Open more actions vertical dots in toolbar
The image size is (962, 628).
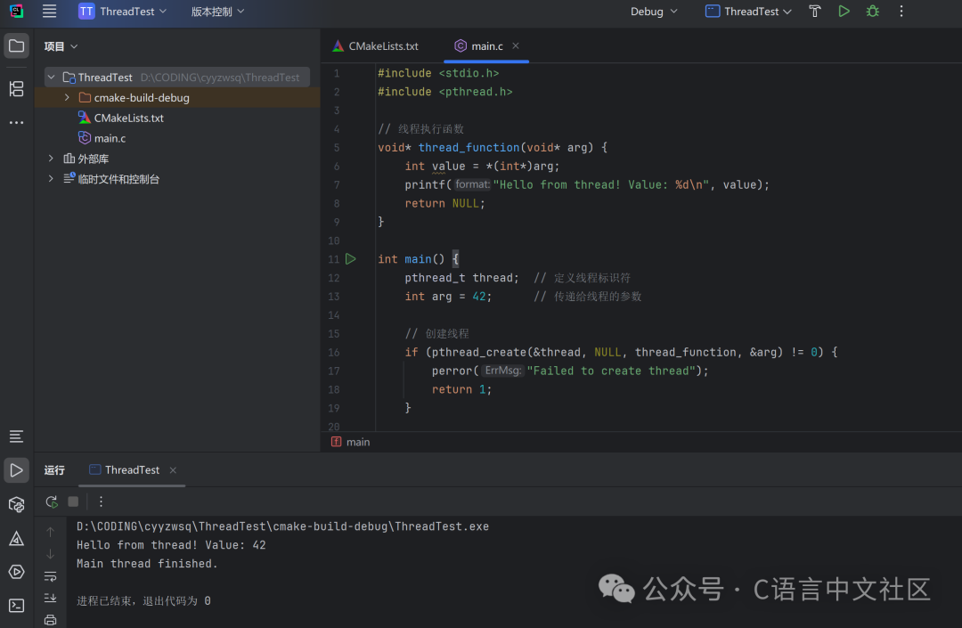coord(901,11)
